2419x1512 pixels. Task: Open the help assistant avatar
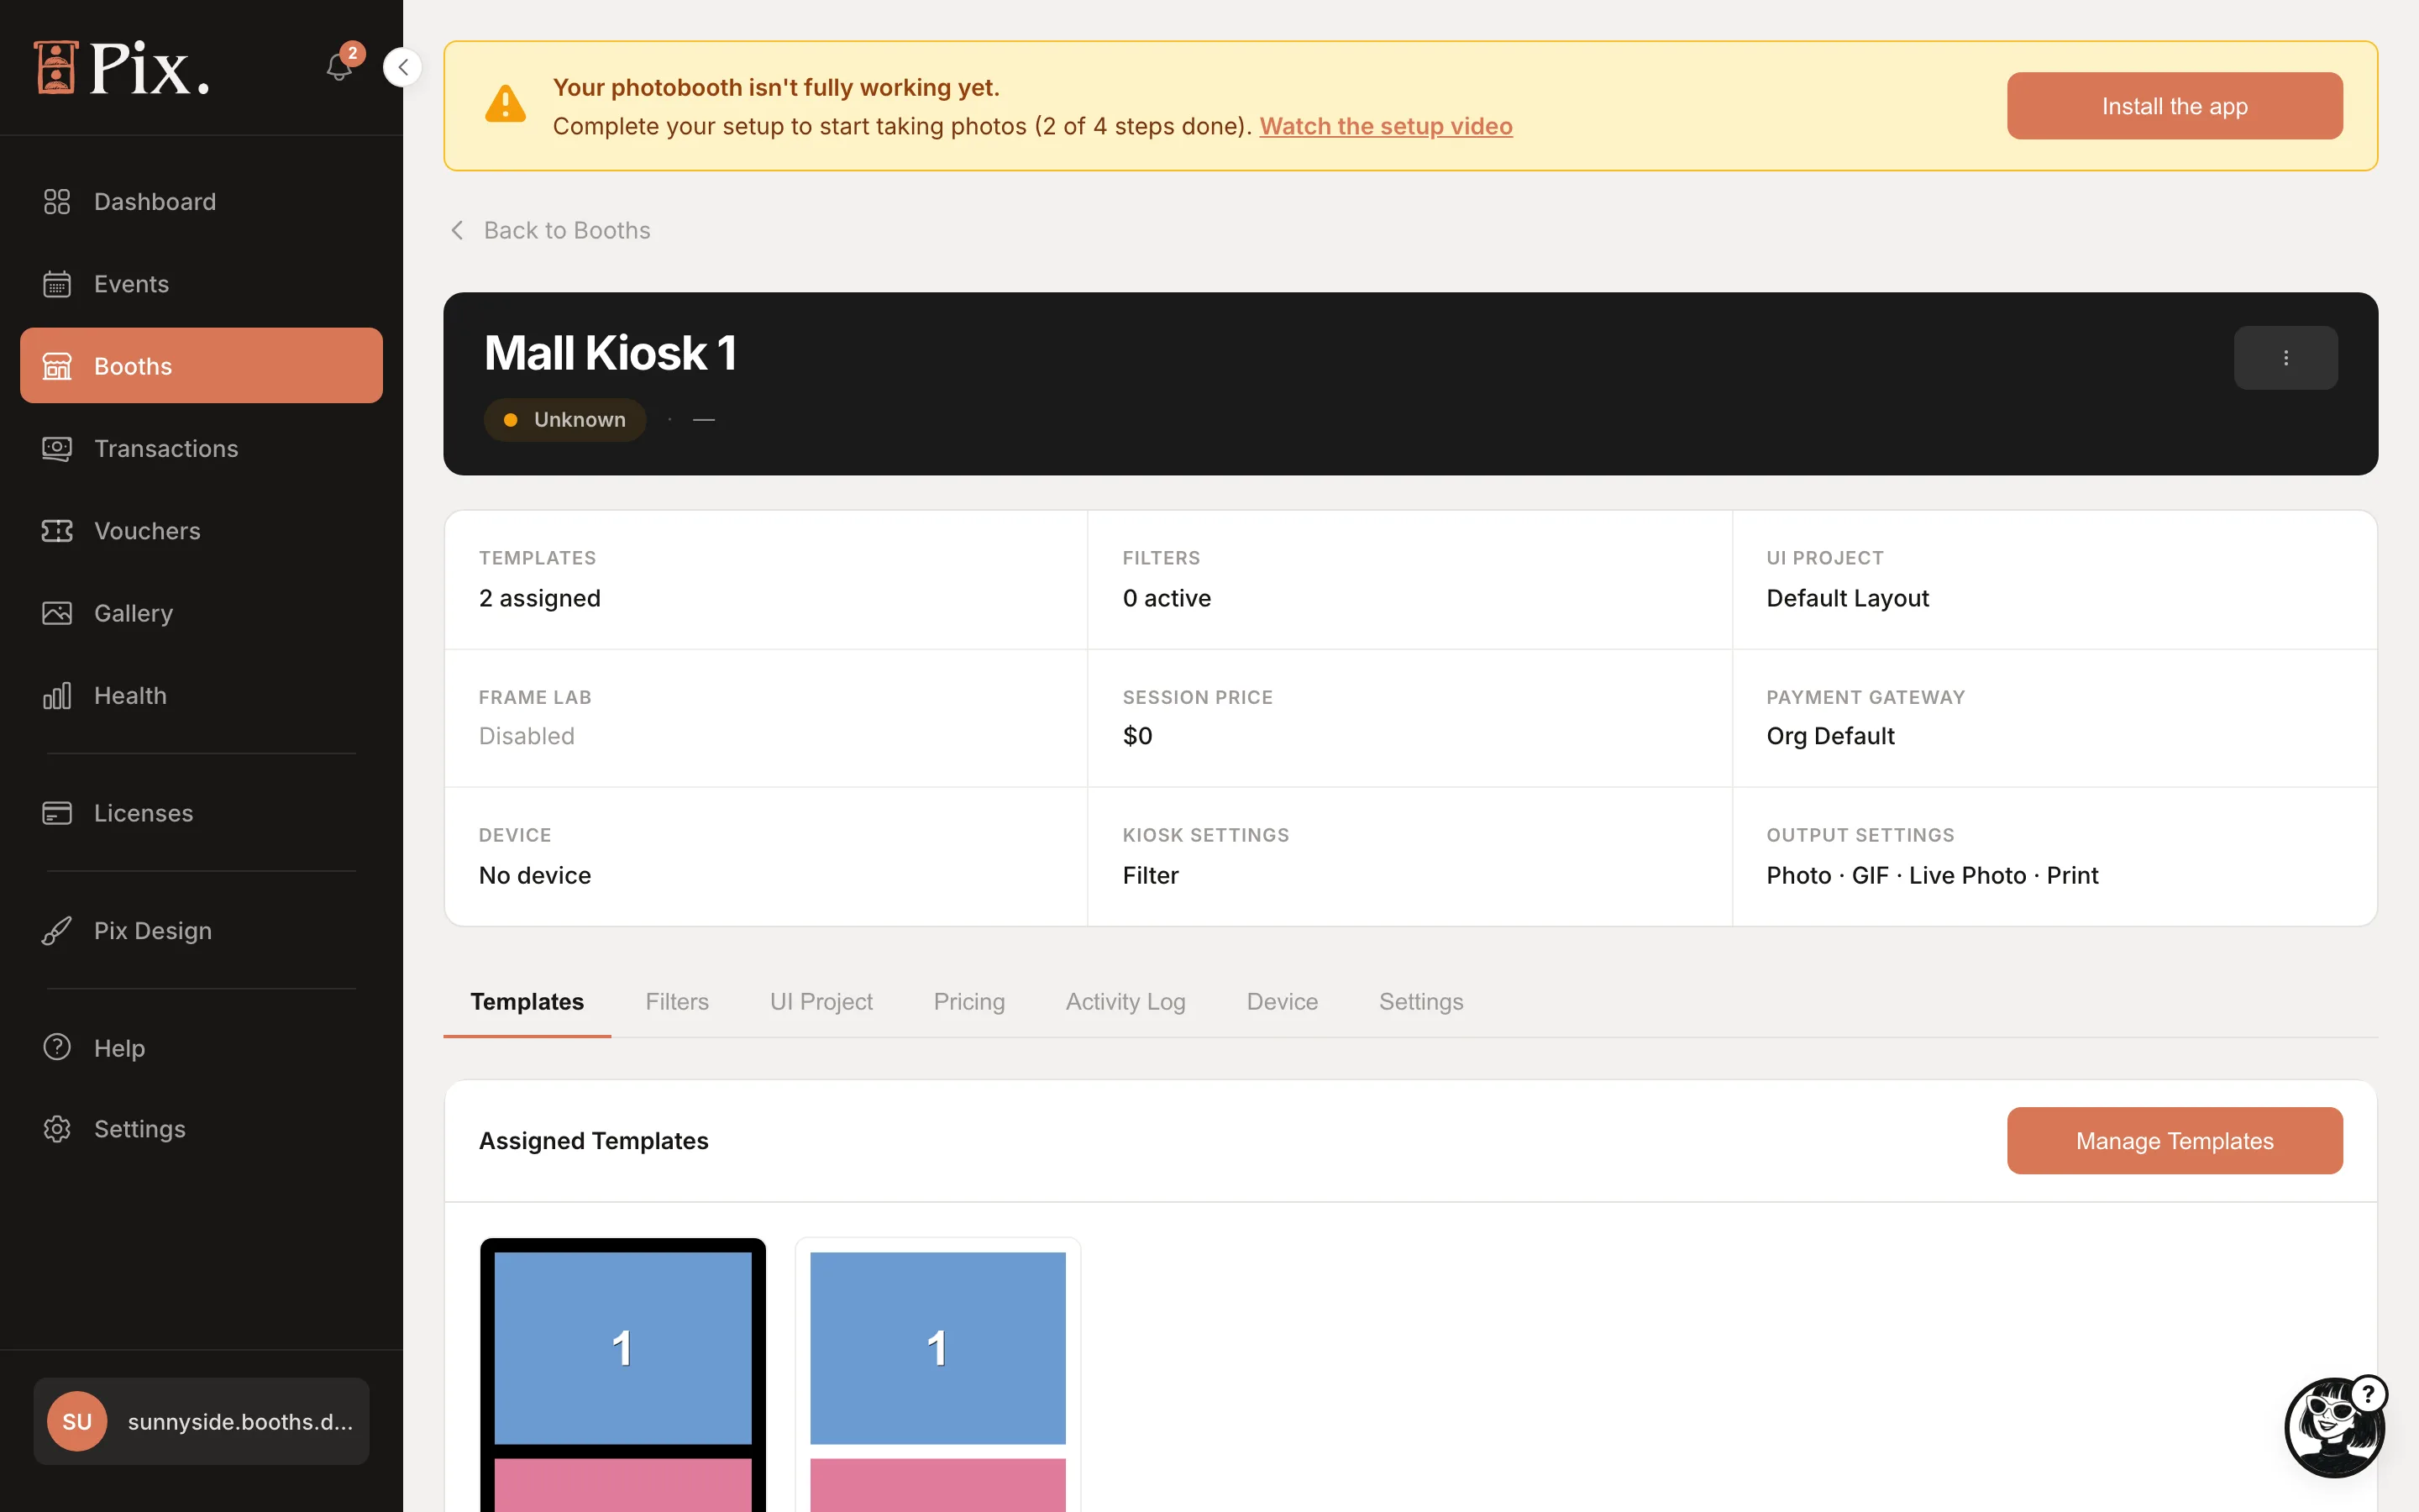tap(2334, 1427)
